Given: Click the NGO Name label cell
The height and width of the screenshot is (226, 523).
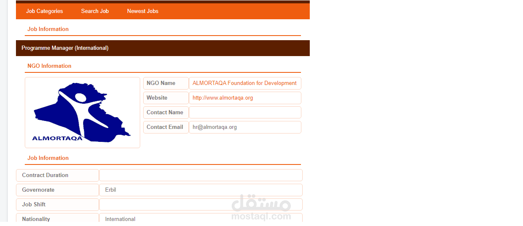Looking at the screenshot, I should click(166, 83).
